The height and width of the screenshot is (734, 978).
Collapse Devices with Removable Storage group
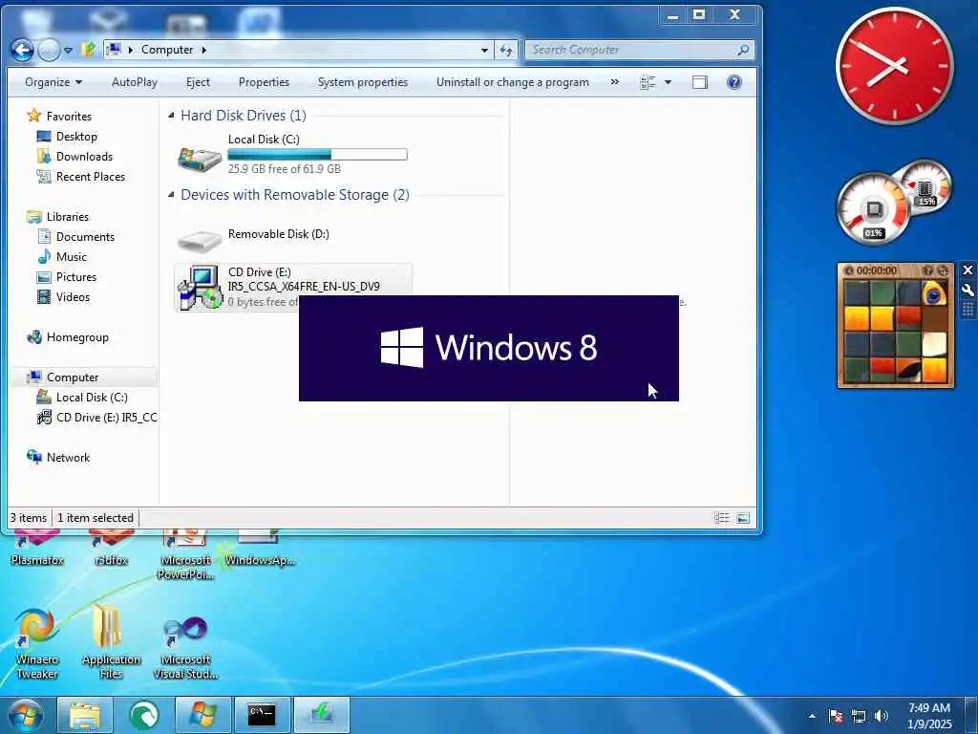(171, 195)
